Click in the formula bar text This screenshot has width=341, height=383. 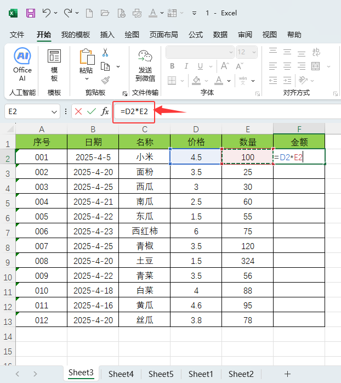point(134,111)
